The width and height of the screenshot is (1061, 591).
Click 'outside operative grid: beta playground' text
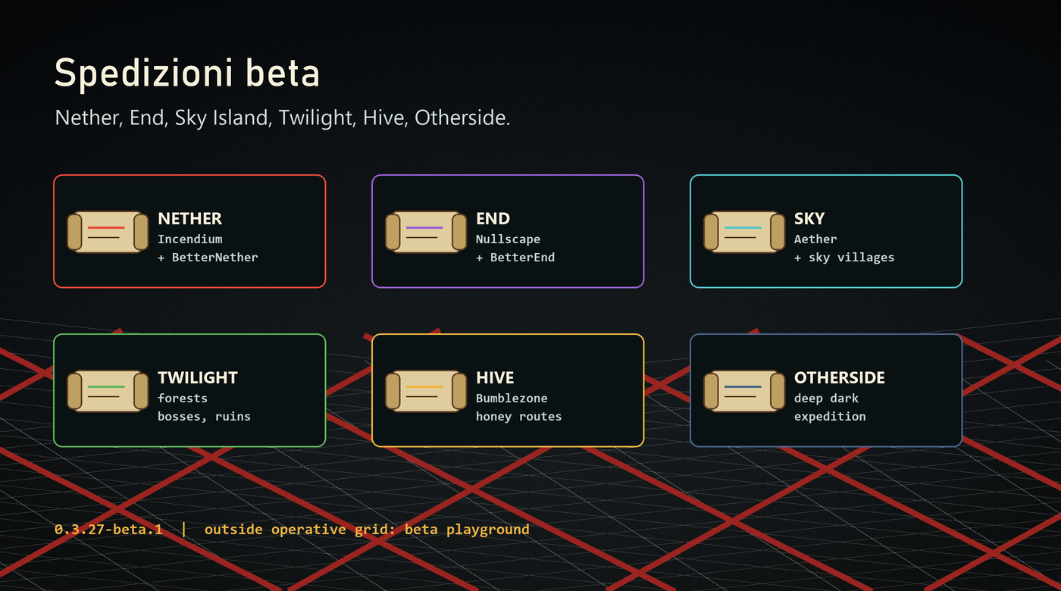pos(367,530)
